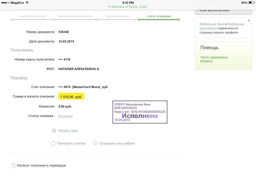
Task: Click the Повторить платеж link
Action: point(71,144)
